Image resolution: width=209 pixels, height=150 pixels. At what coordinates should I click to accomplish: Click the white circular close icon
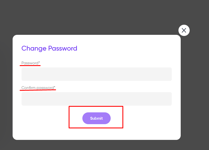pos(184,30)
